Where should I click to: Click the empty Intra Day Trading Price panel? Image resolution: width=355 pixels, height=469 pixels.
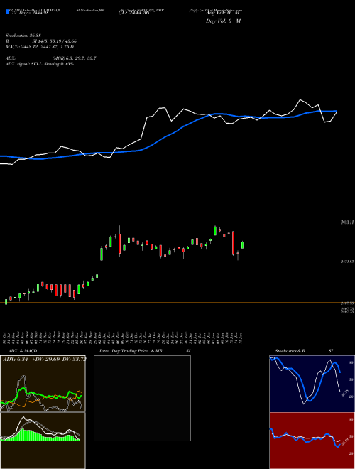142,398
